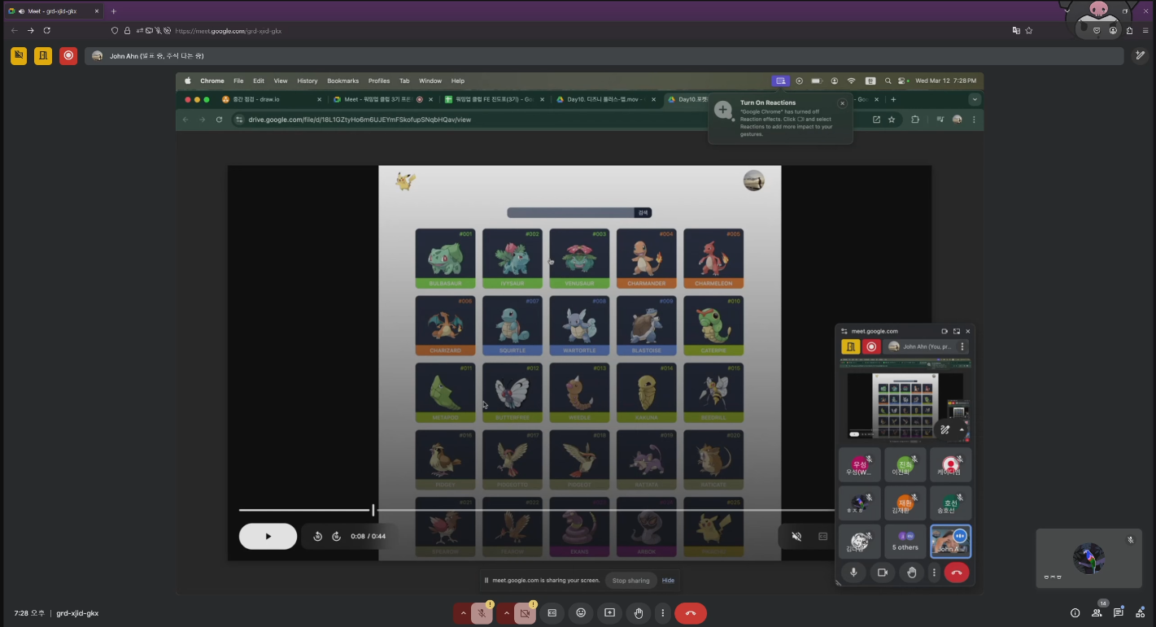This screenshot has width=1156, height=627.
Task: Click the Hide link in sharing bar
Action: [x=668, y=581]
